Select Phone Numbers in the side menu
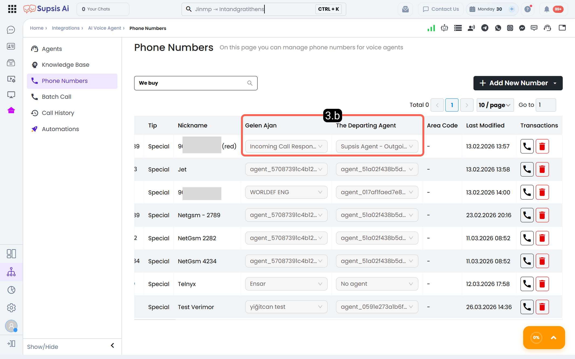The width and height of the screenshot is (575, 359). click(72, 81)
